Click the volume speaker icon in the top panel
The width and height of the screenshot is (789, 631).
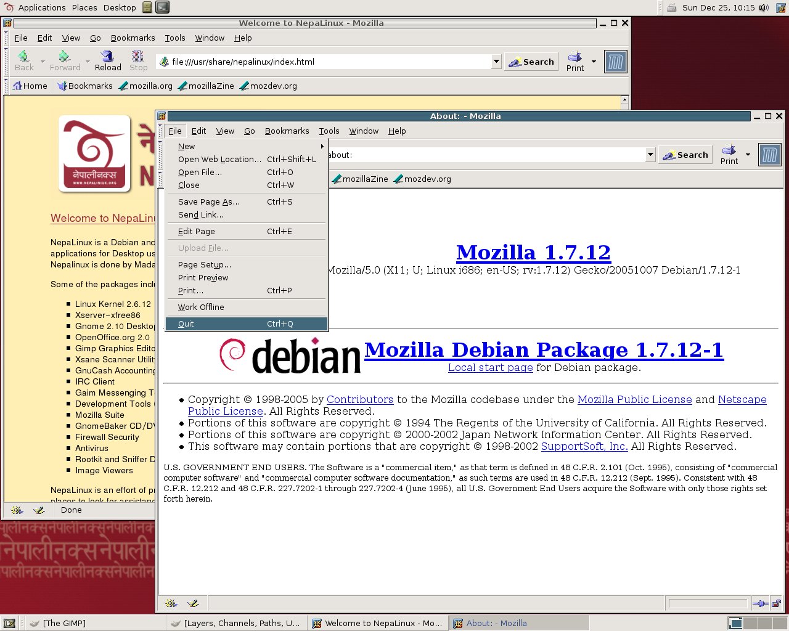(x=764, y=7)
